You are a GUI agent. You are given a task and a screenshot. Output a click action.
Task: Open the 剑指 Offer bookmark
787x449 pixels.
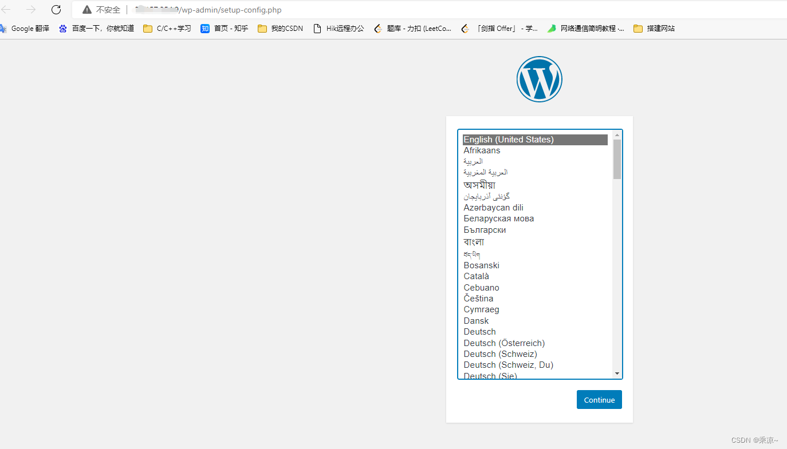click(x=499, y=28)
